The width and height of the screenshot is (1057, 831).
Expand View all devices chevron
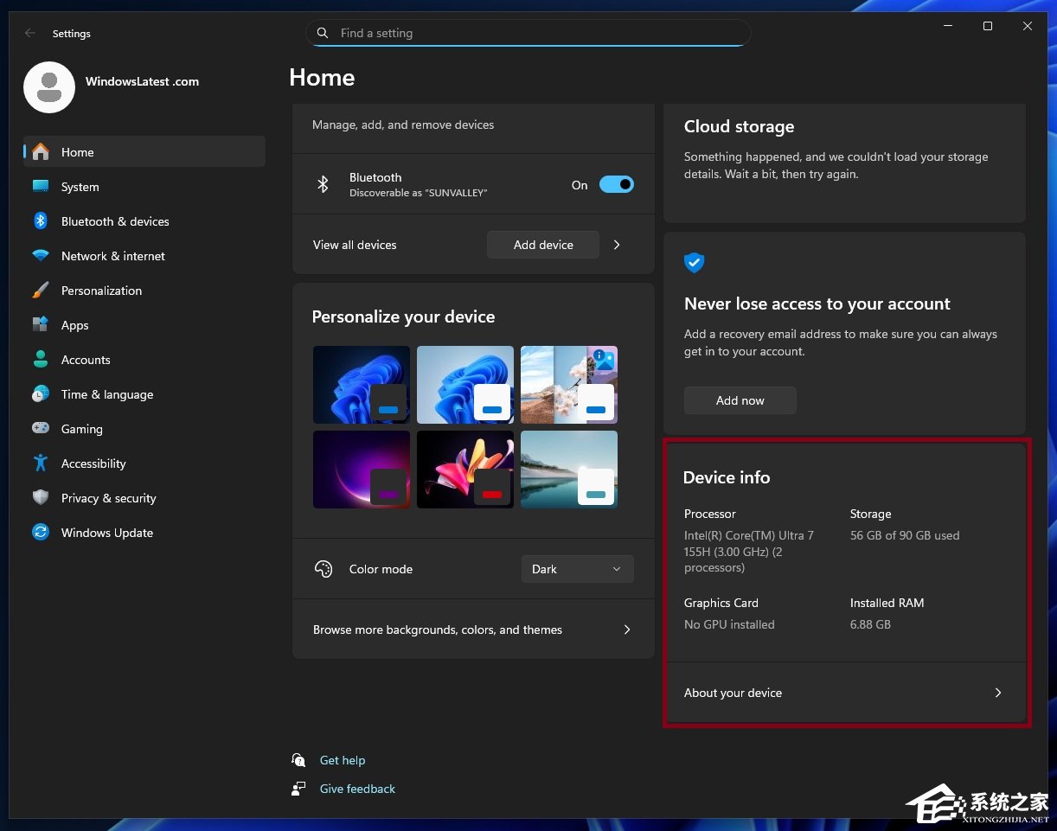[617, 245]
